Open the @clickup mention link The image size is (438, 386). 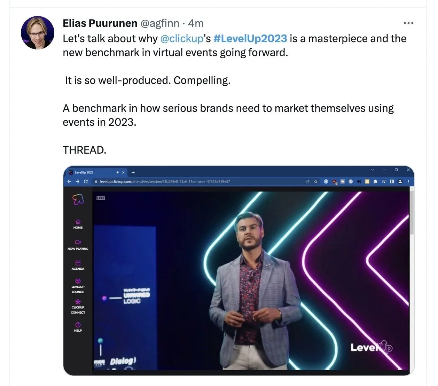[x=182, y=38]
